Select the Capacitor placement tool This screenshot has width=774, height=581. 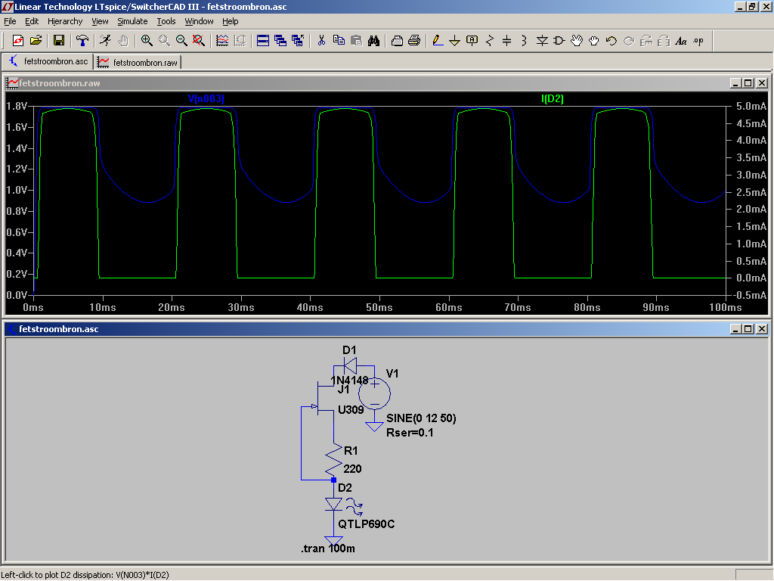pos(507,41)
